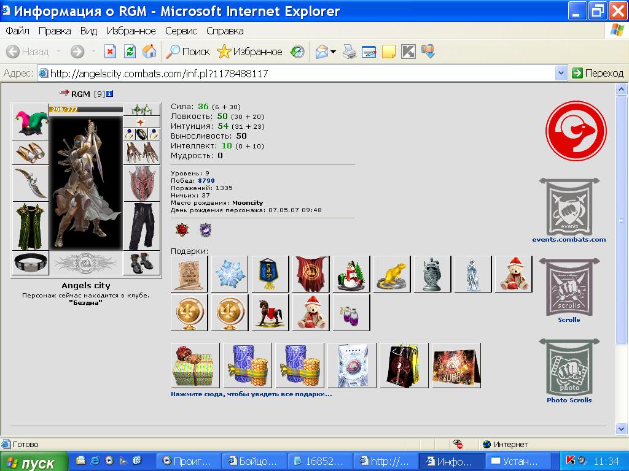Click the Edit page icon in toolbar
The width and height of the screenshot is (629, 471).
pyautogui.click(x=369, y=52)
